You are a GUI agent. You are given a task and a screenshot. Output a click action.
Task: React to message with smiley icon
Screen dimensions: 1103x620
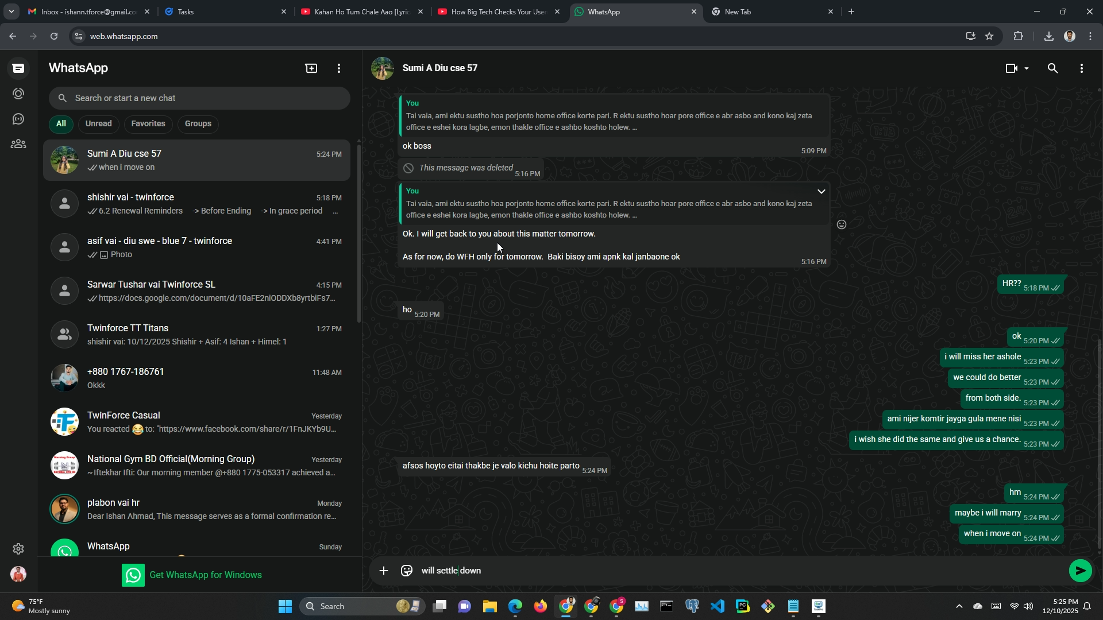click(x=842, y=224)
